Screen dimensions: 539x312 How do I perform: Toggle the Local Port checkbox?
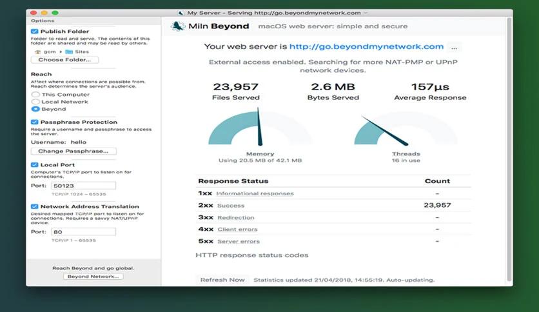click(x=34, y=164)
